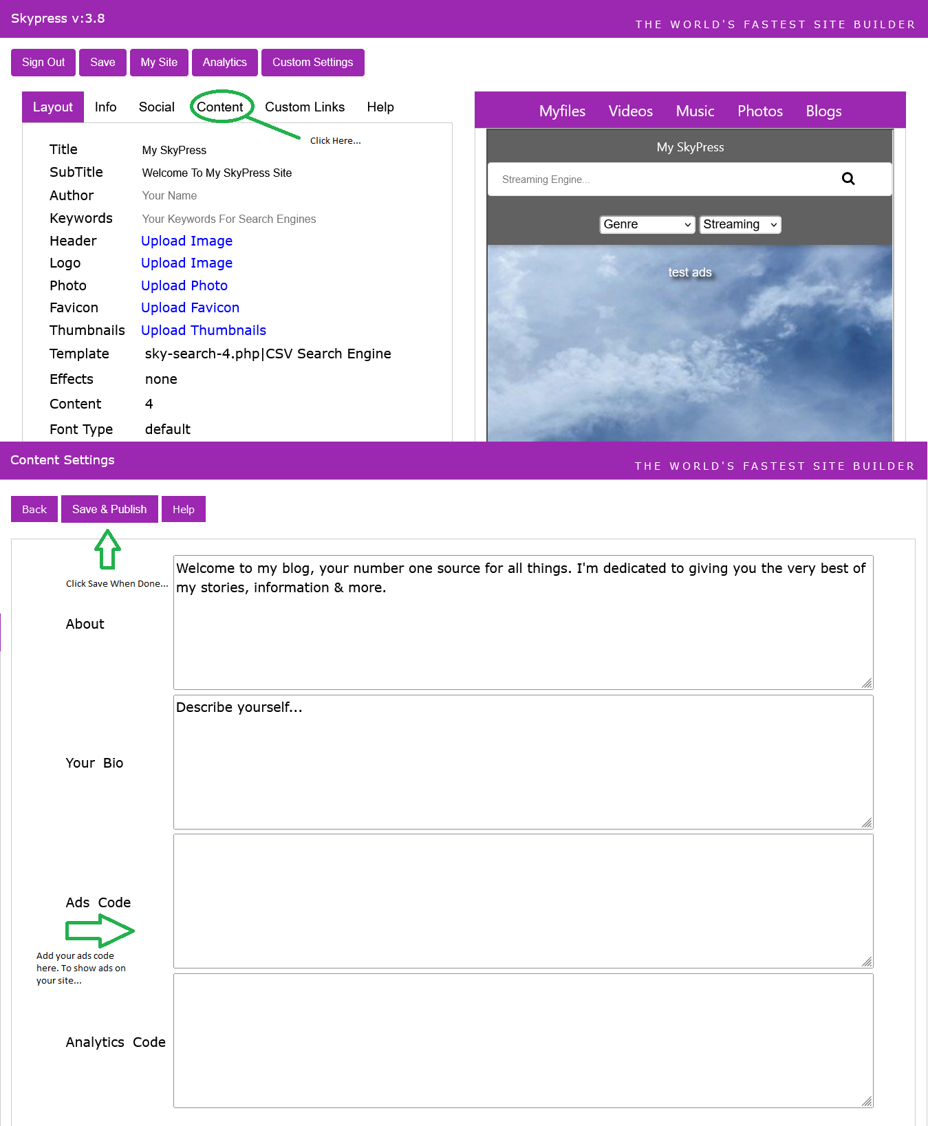Click the Content Settings heading
The width and height of the screenshot is (928, 1126).
click(63, 460)
